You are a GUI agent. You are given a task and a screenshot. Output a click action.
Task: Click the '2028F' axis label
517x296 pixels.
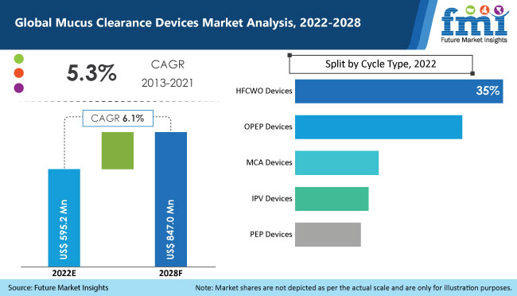(x=171, y=273)
